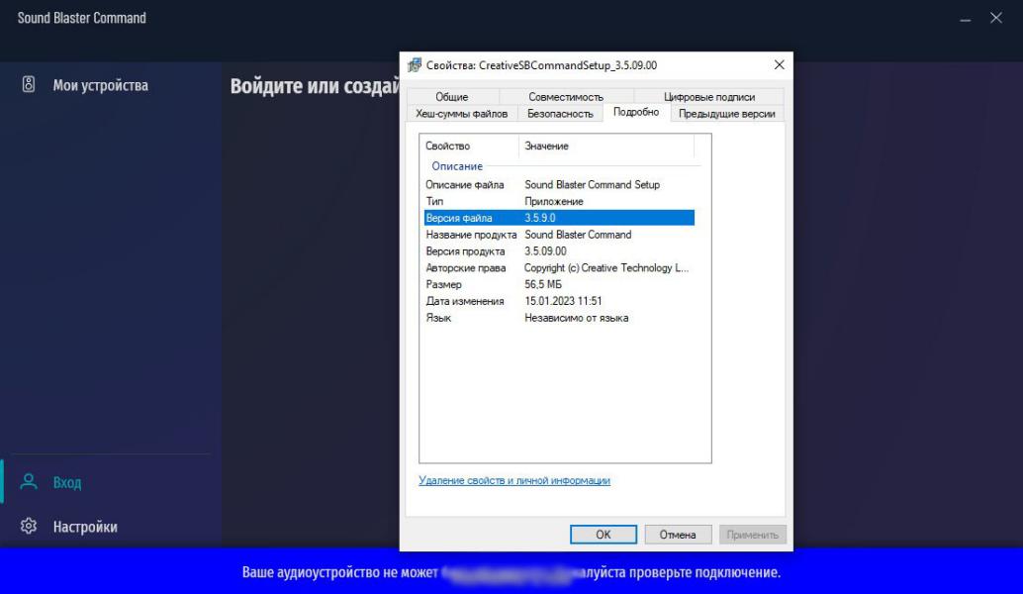Click the value Независимо от языка
Image resolution: width=1023 pixels, height=594 pixels.
[x=577, y=318]
